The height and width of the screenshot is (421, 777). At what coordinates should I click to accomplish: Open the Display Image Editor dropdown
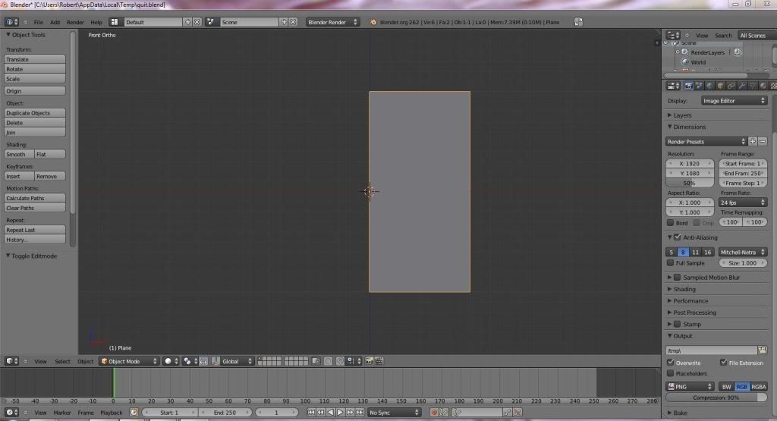[x=734, y=101]
